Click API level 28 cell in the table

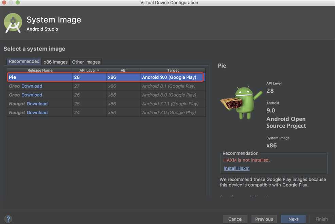tap(89, 77)
